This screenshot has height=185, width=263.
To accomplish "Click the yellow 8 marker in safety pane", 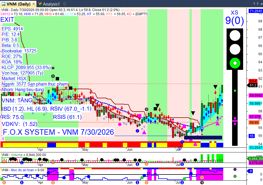I will pyautogui.click(x=202, y=177).
